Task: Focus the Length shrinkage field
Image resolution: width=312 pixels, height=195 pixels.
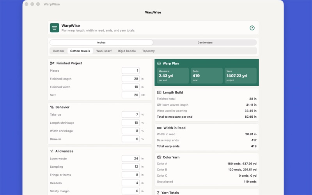Action: [131, 123]
